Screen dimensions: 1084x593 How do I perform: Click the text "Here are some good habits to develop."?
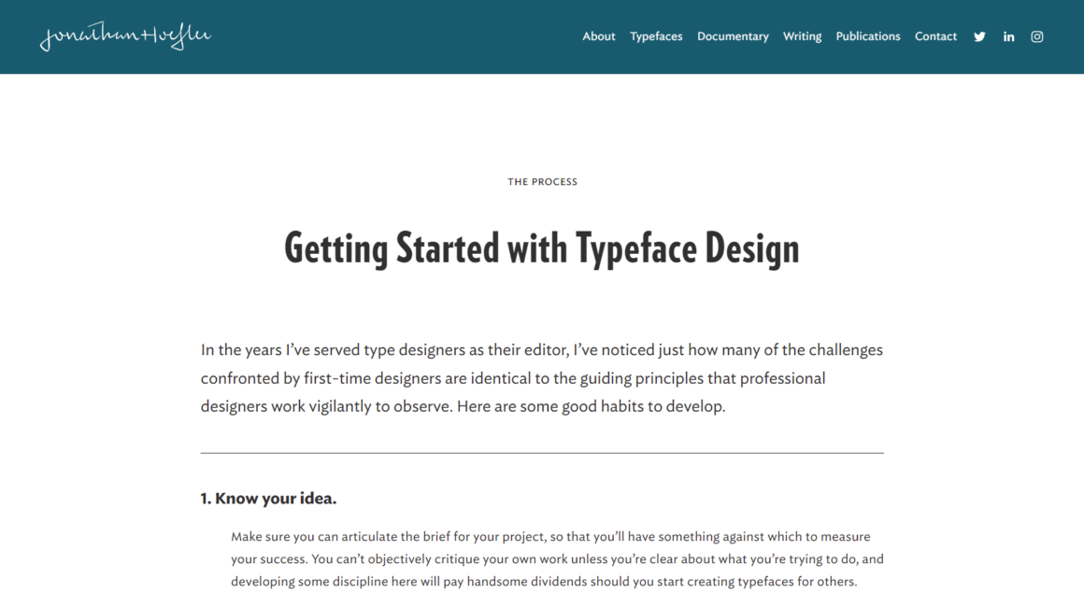[x=592, y=405]
